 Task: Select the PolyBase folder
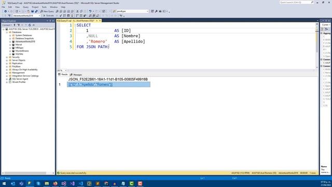point(16,66)
